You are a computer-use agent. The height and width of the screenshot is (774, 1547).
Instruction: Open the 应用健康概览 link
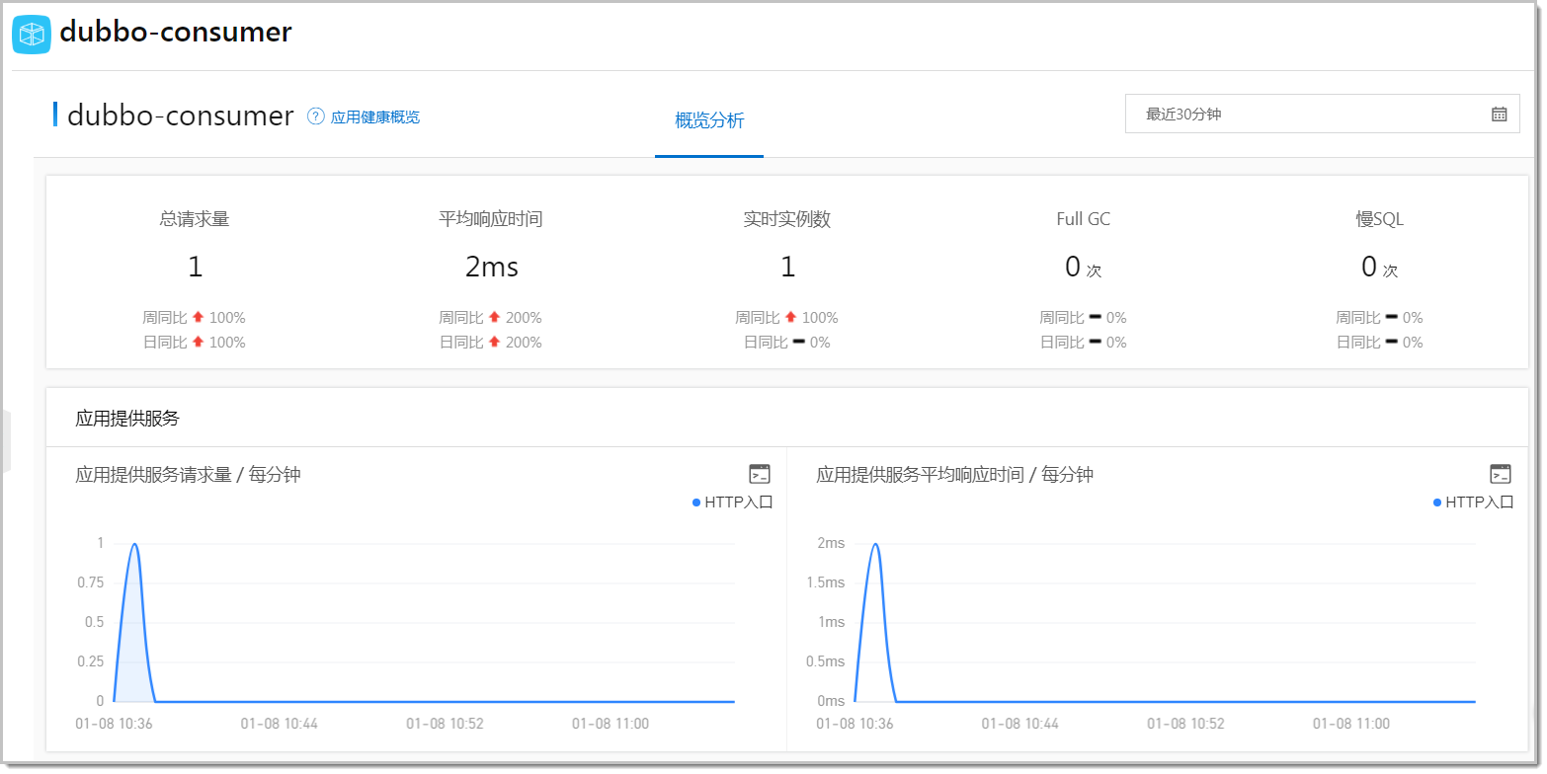(x=375, y=116)
